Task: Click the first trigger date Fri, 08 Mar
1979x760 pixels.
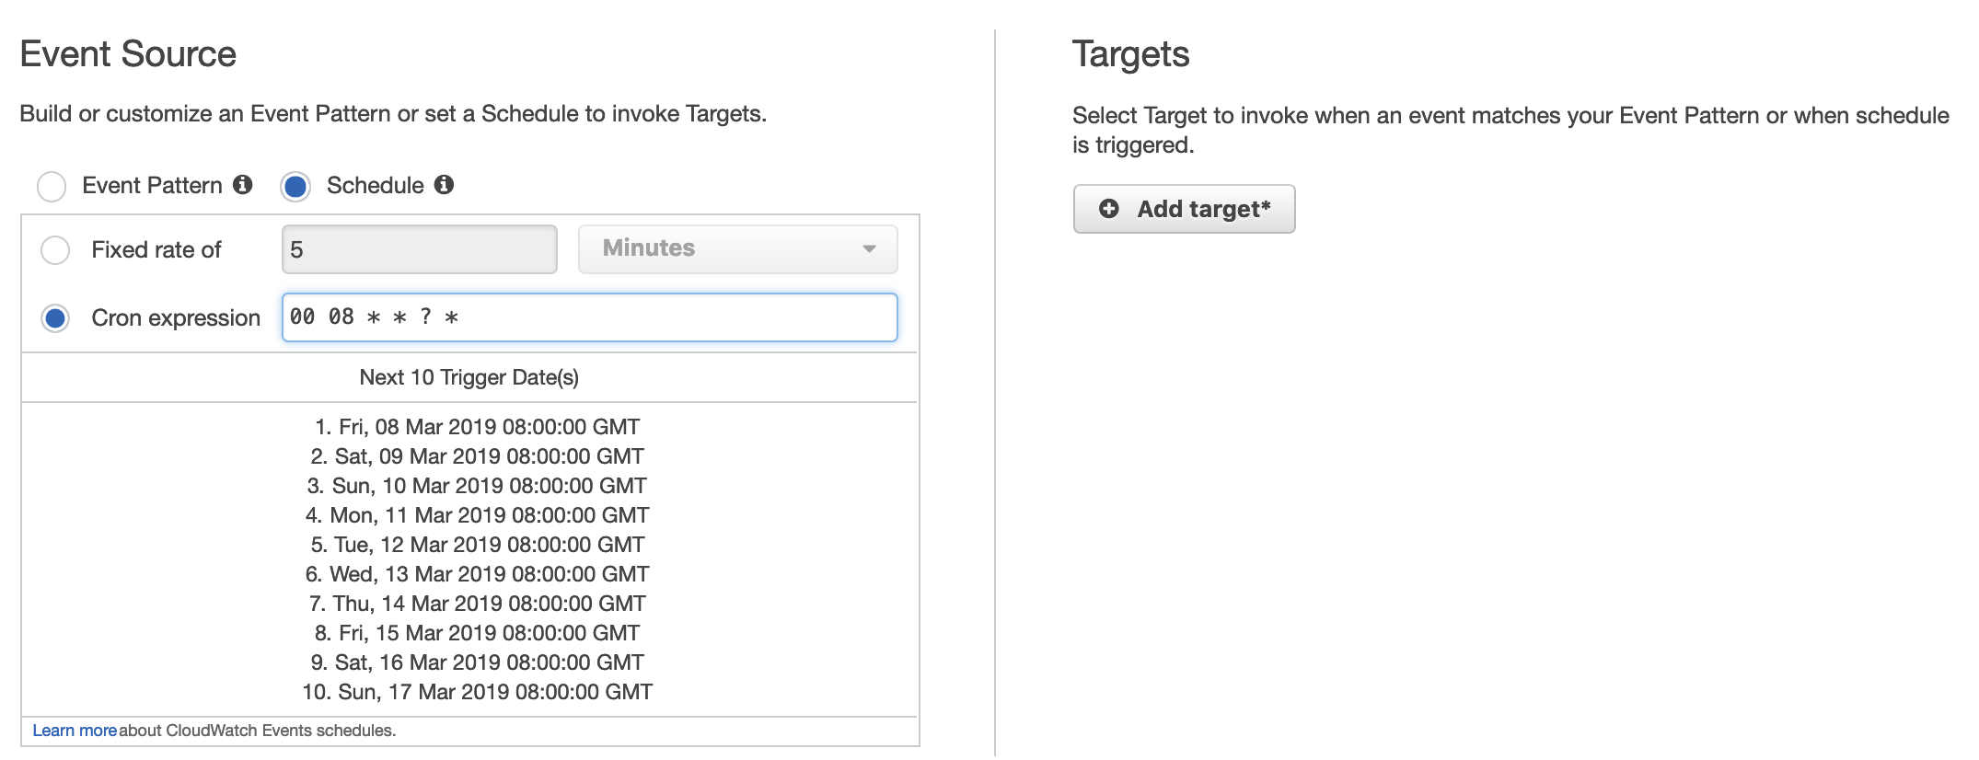Action: (477, 427)
